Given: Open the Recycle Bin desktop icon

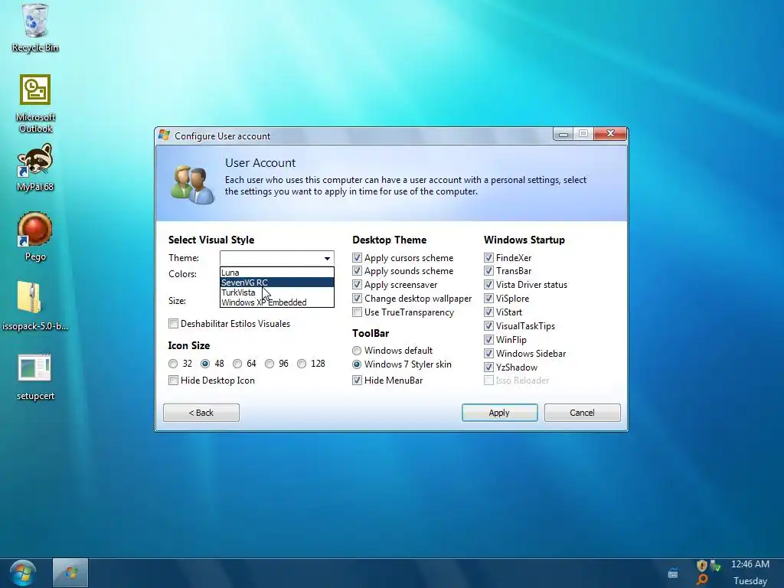Looking at the screenshot, I should [35, 28].
